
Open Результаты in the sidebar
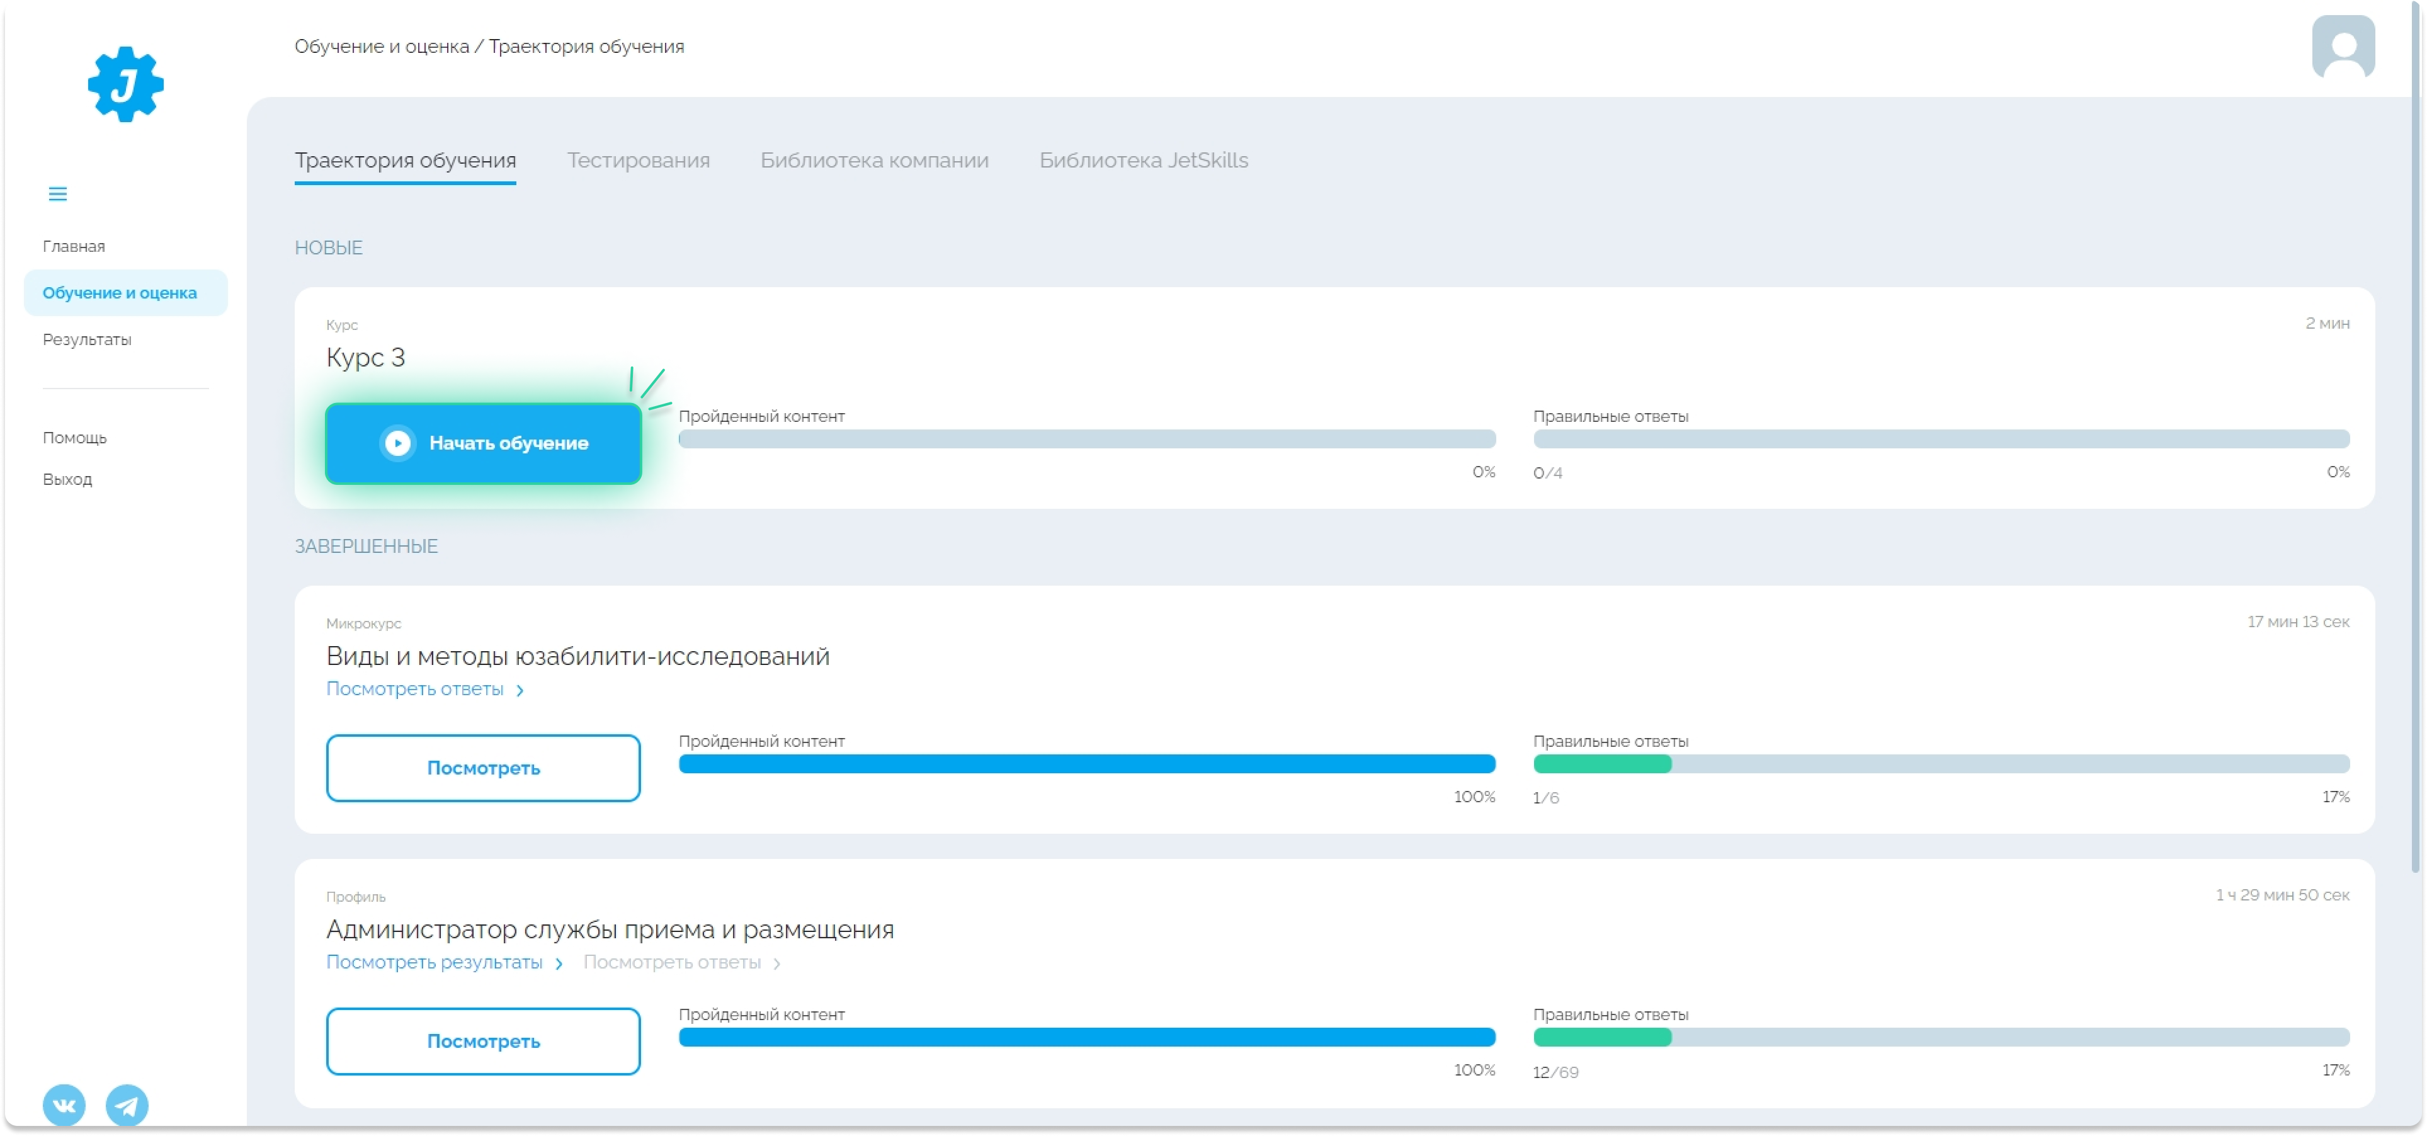point(87,339)
